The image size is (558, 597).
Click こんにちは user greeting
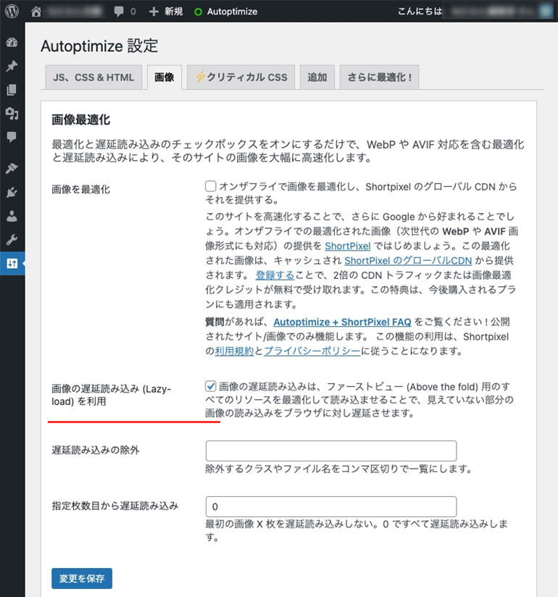point(420,12)
